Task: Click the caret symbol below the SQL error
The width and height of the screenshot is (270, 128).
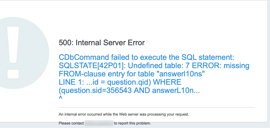Action: tap(60, 98)
